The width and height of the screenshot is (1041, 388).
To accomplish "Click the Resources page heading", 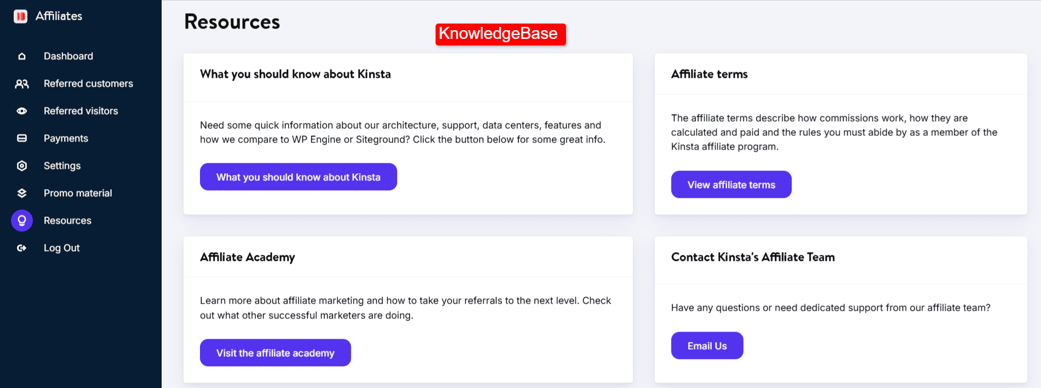I will pos(232,22).
